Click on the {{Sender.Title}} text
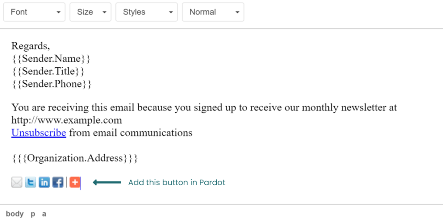The image size is (443, 218). (48, 71)
